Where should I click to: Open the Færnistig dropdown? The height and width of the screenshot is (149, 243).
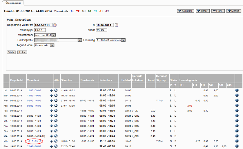click(111, 40)
